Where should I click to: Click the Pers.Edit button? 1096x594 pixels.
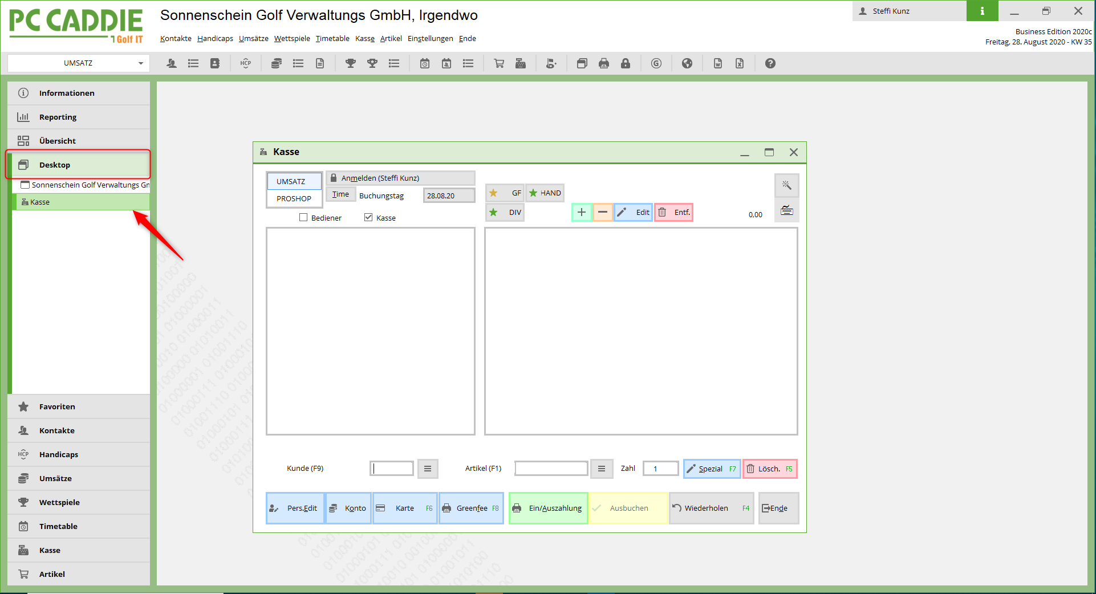[295, 508]
